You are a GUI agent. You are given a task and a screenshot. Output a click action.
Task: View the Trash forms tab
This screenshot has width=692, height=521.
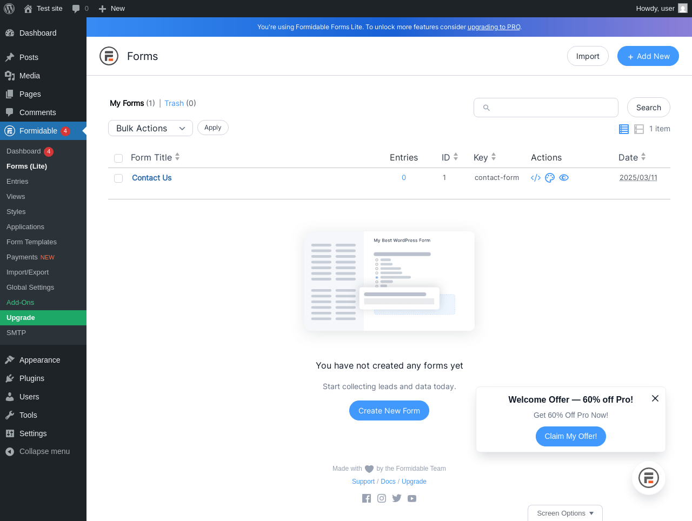174,103
